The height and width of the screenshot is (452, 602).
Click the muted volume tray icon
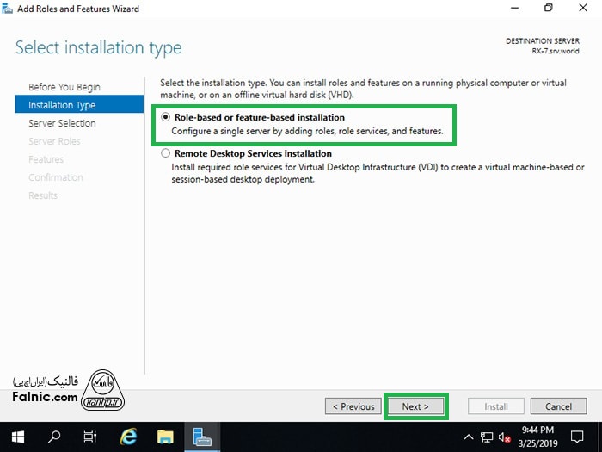tap(505, 437)
